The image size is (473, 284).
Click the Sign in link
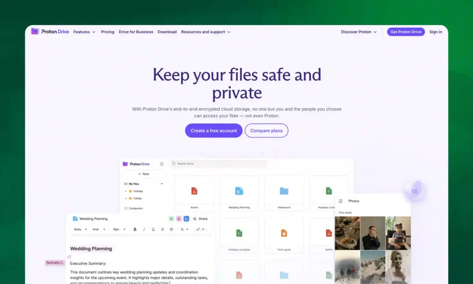tap(436, 32)
